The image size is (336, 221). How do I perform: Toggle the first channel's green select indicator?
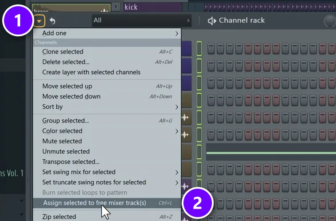[x=199, y=48]
